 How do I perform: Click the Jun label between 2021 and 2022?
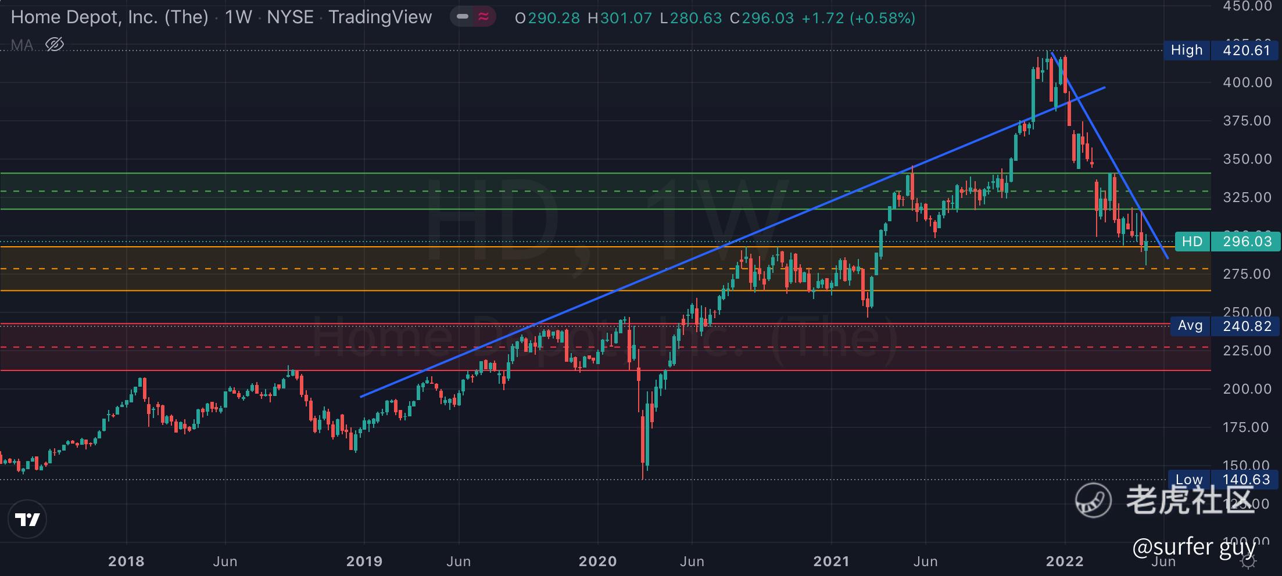(925, 561)
